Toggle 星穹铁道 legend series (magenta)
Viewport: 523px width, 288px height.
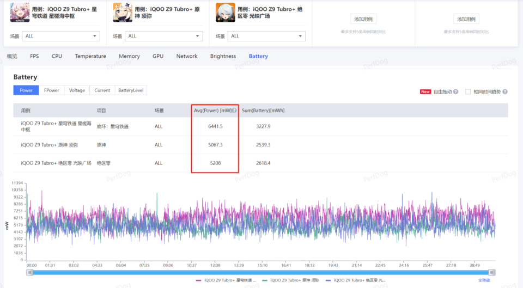226,280
